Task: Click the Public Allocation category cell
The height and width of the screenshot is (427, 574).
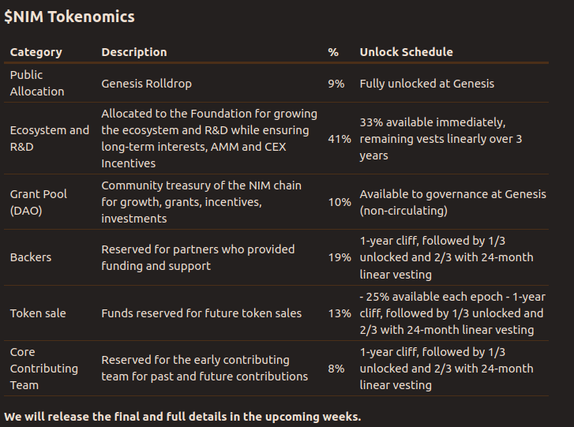Action: click(37, 83)
